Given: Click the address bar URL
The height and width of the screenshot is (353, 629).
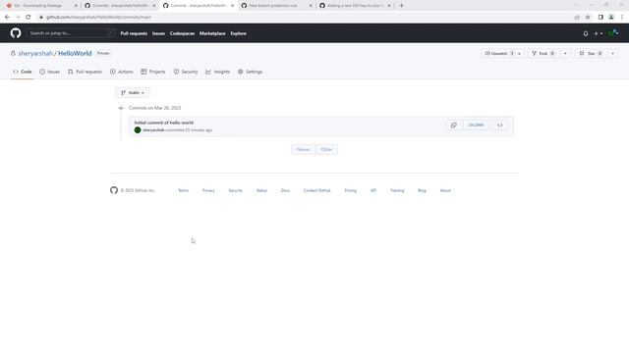Looking at the screenshot, I should point(98,18).
